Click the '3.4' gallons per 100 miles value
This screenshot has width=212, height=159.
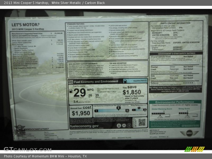[76, 101]
